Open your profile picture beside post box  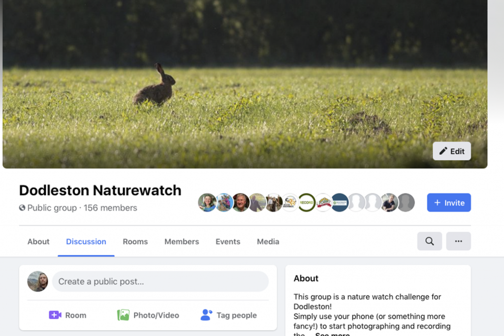coord(37,281)
